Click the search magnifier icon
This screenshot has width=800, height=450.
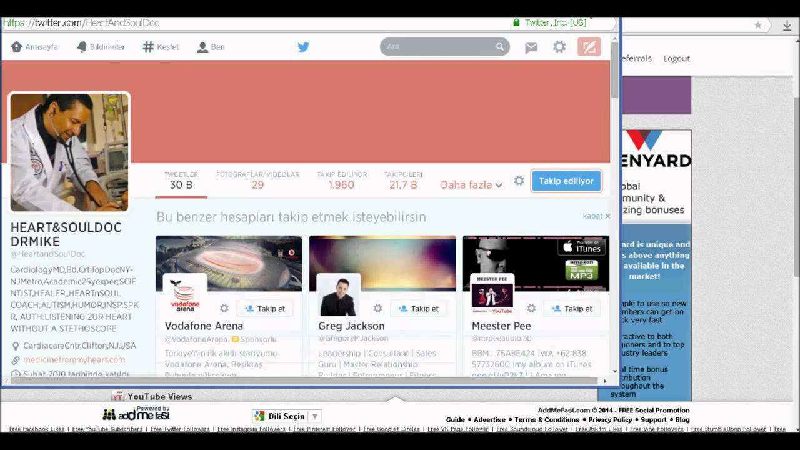click(500, 47)
